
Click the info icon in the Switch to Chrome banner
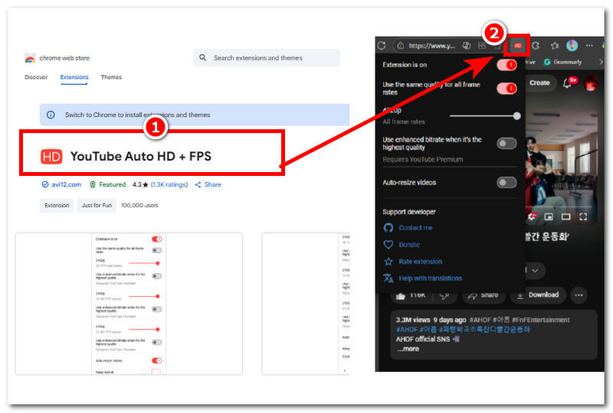click(x=51, y=115)
